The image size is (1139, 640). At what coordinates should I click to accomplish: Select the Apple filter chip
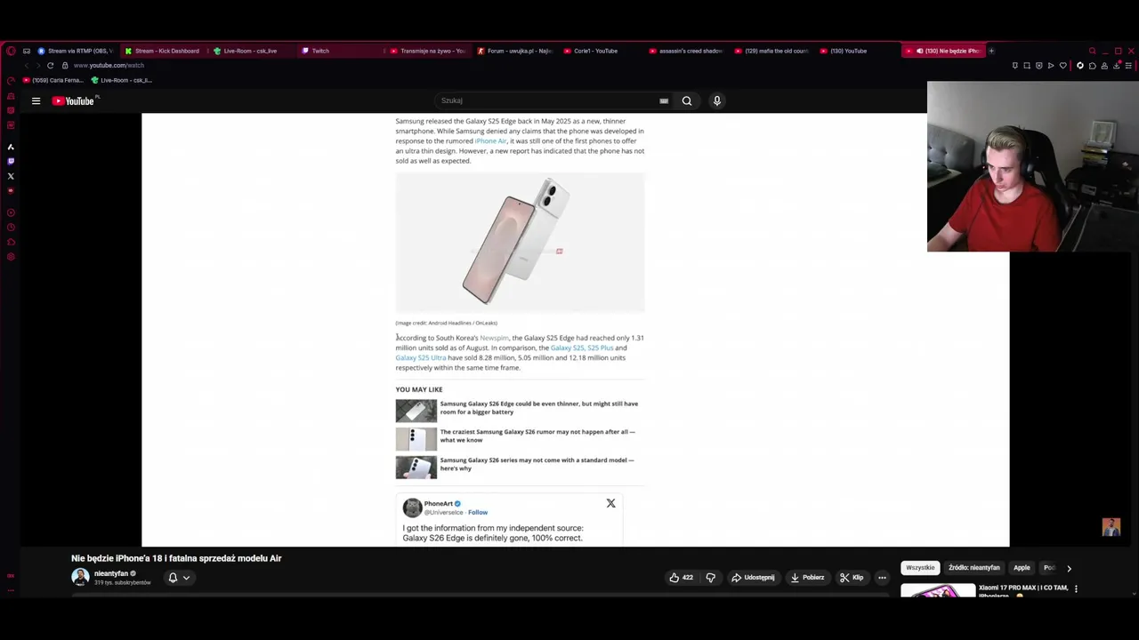pyautogui.click(x=1022, y=568)
